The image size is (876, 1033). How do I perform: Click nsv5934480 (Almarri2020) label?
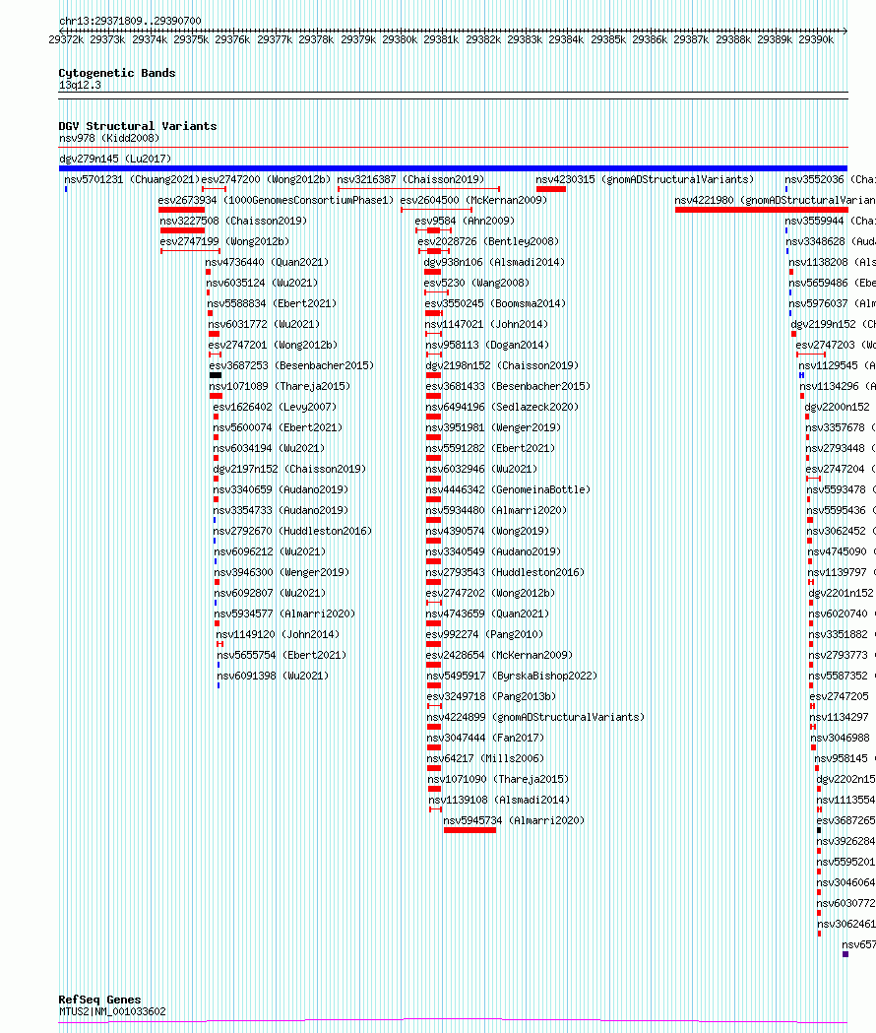(496, 510)
